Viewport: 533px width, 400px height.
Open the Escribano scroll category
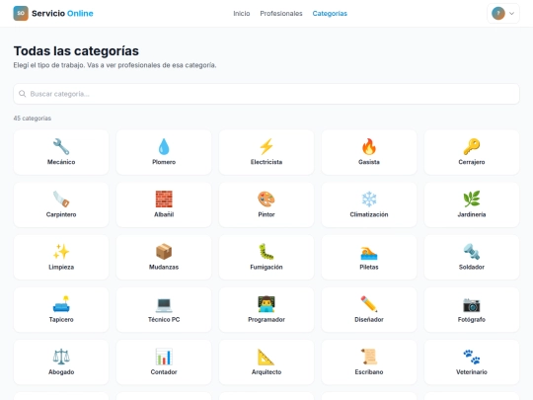pos(369,362)
